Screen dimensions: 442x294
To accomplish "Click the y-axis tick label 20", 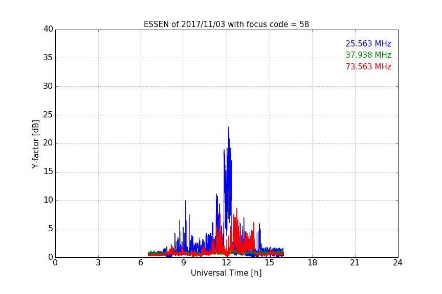I will point(48,143).
